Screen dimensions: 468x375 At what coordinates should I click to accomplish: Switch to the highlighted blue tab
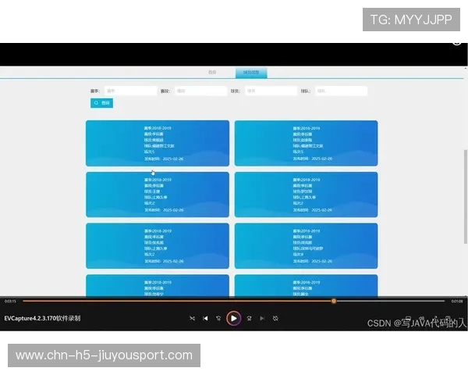[251, 73]
